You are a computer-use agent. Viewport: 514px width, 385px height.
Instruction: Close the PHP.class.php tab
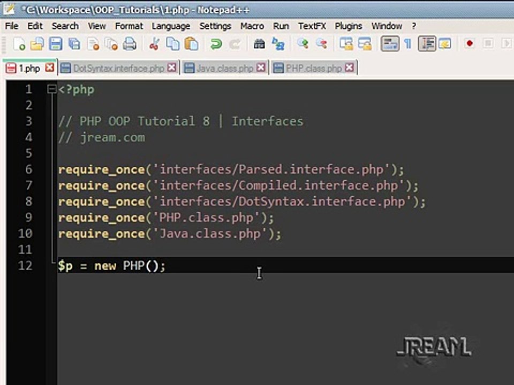(x=350, y=68)
